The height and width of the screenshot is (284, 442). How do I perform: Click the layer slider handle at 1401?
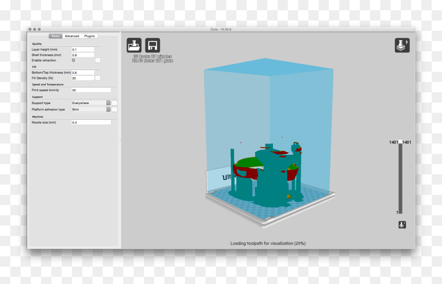click(x=400, y=142)
